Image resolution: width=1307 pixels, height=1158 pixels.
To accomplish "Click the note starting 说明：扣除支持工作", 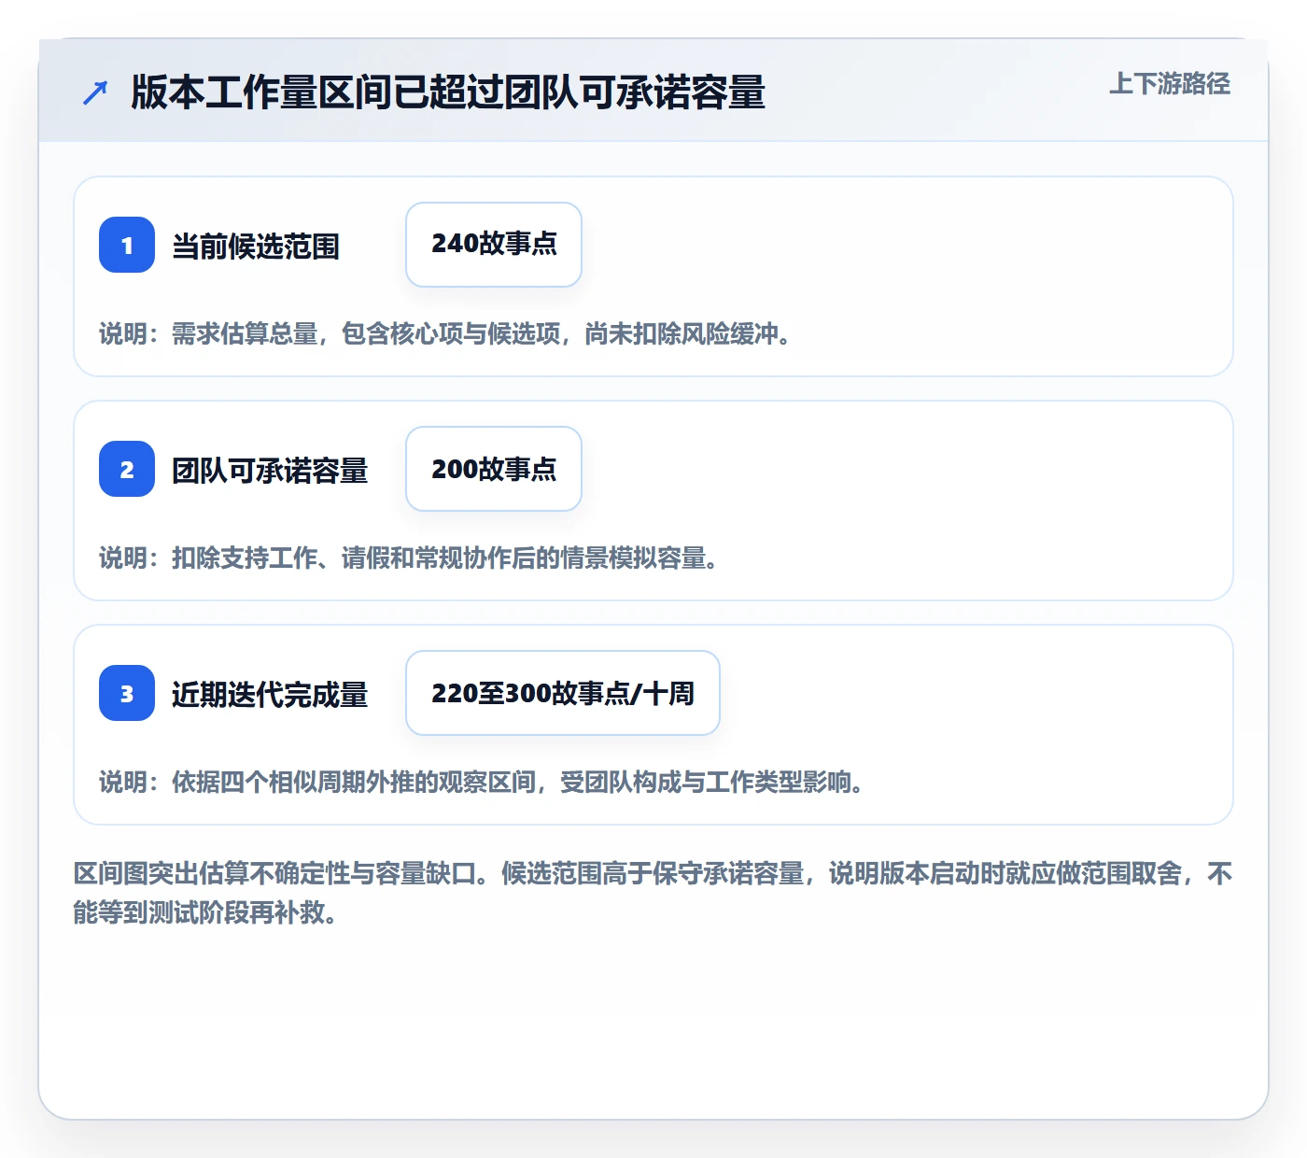I will pyautogui.click(x=410, y=558).
